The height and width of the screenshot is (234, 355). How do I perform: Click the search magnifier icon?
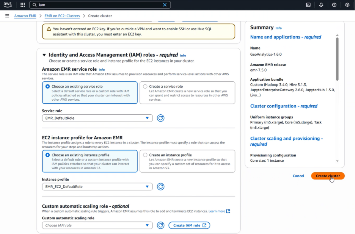click(x=35, y=5)
